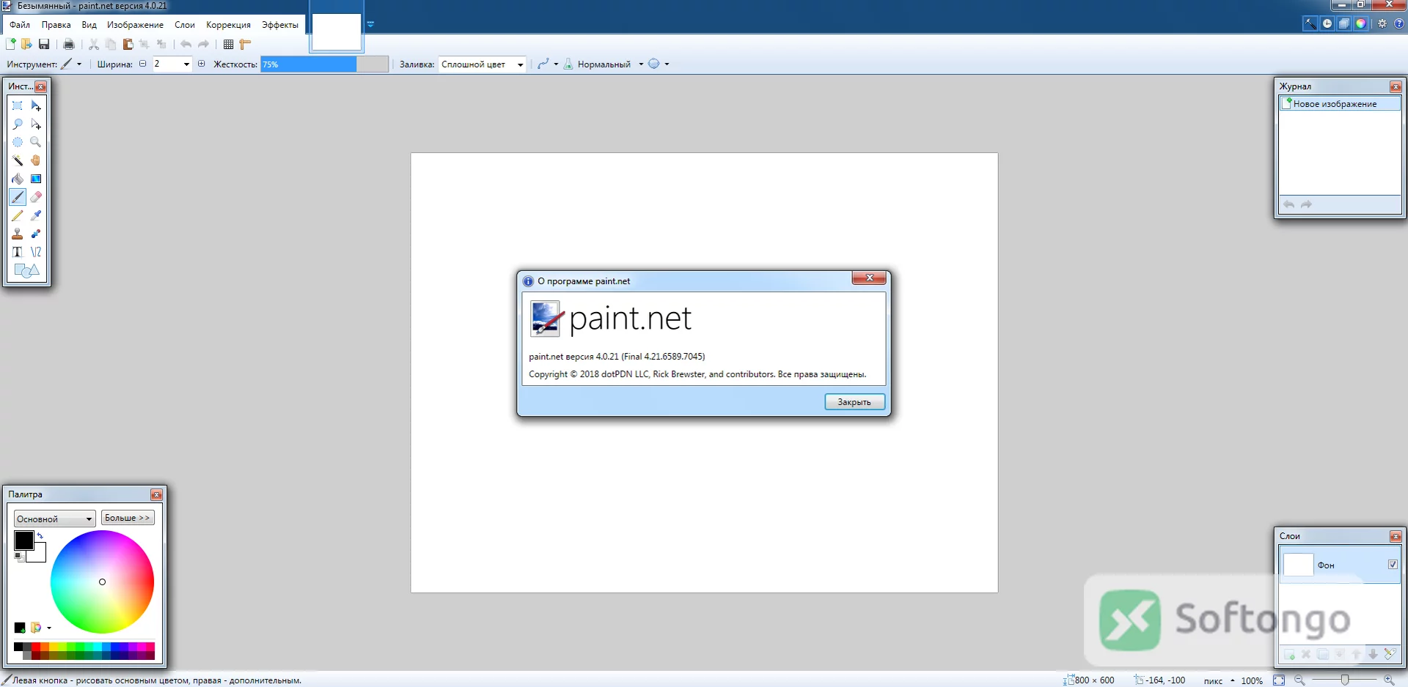Open the Заливка fill style dropdown
This screenshot has width=1408, height=687.
click(x=483, y=64)
